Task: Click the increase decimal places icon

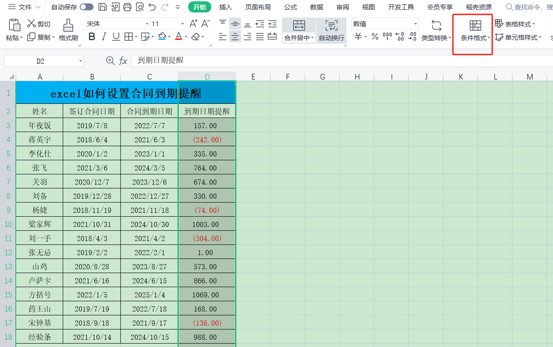Action: 400,36
